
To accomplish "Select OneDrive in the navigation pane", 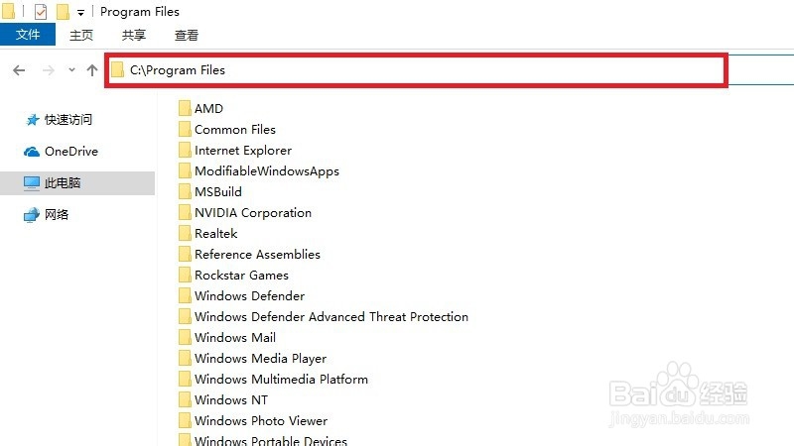I will [x=71, y=152].
